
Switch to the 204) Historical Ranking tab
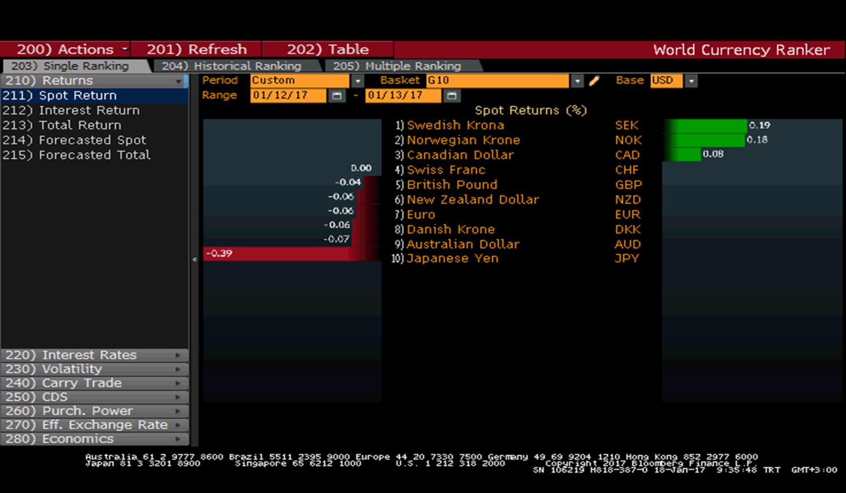(x=231, y=66)
